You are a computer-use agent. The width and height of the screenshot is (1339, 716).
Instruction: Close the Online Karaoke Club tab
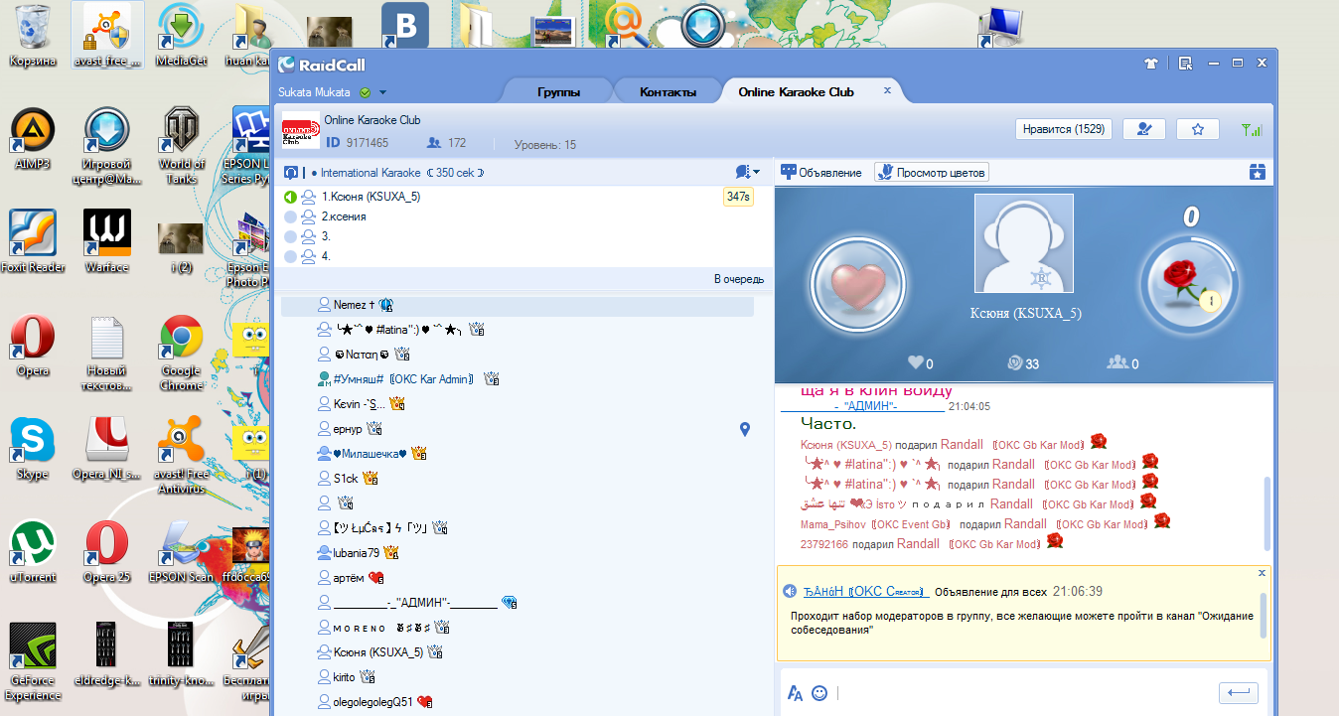point(888,90)
